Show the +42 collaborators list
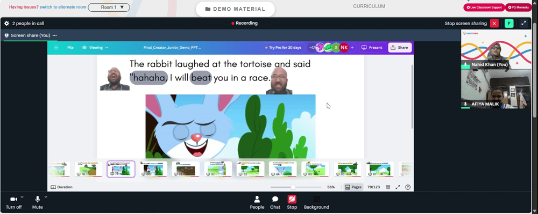The height and width of the screenshot is (214, 538). [x=312, y=48]
